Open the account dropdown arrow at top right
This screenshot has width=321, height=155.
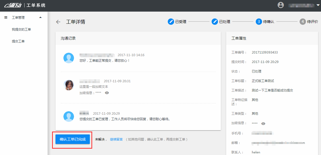coord(318,5)
